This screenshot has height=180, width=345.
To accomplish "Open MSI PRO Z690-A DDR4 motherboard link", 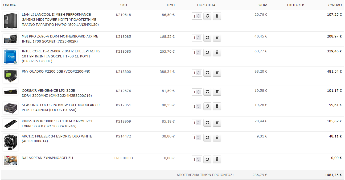I will [60, 39].
